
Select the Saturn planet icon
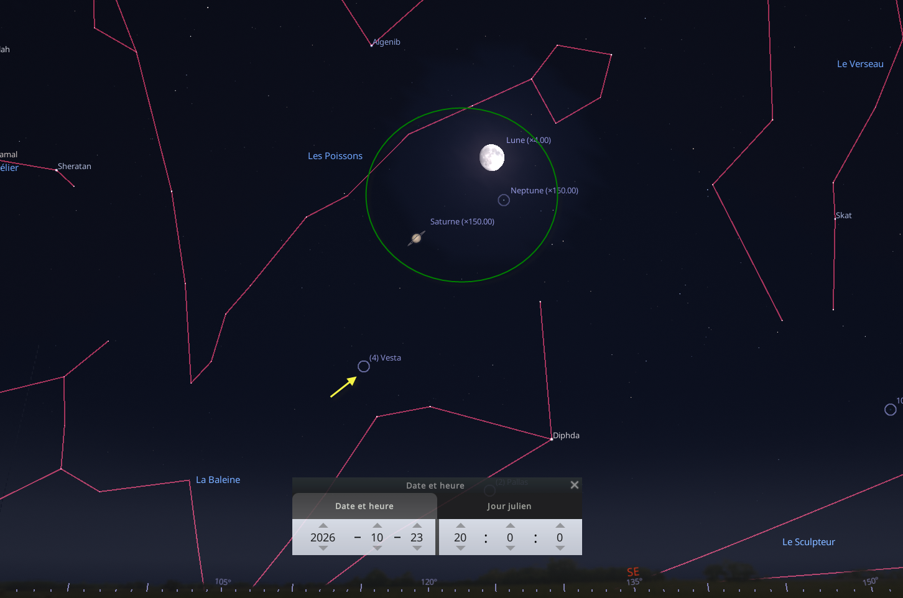(x=417, y=238)
